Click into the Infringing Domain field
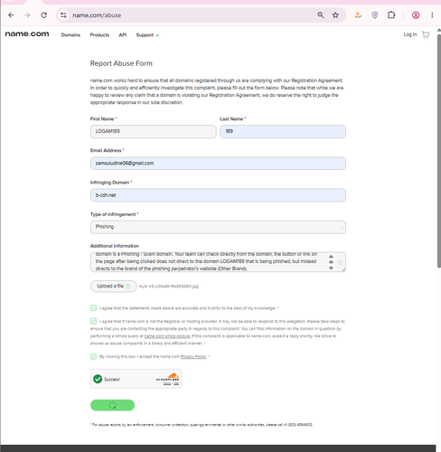This screenshot has height=452, width=441. tap(218, 195)
